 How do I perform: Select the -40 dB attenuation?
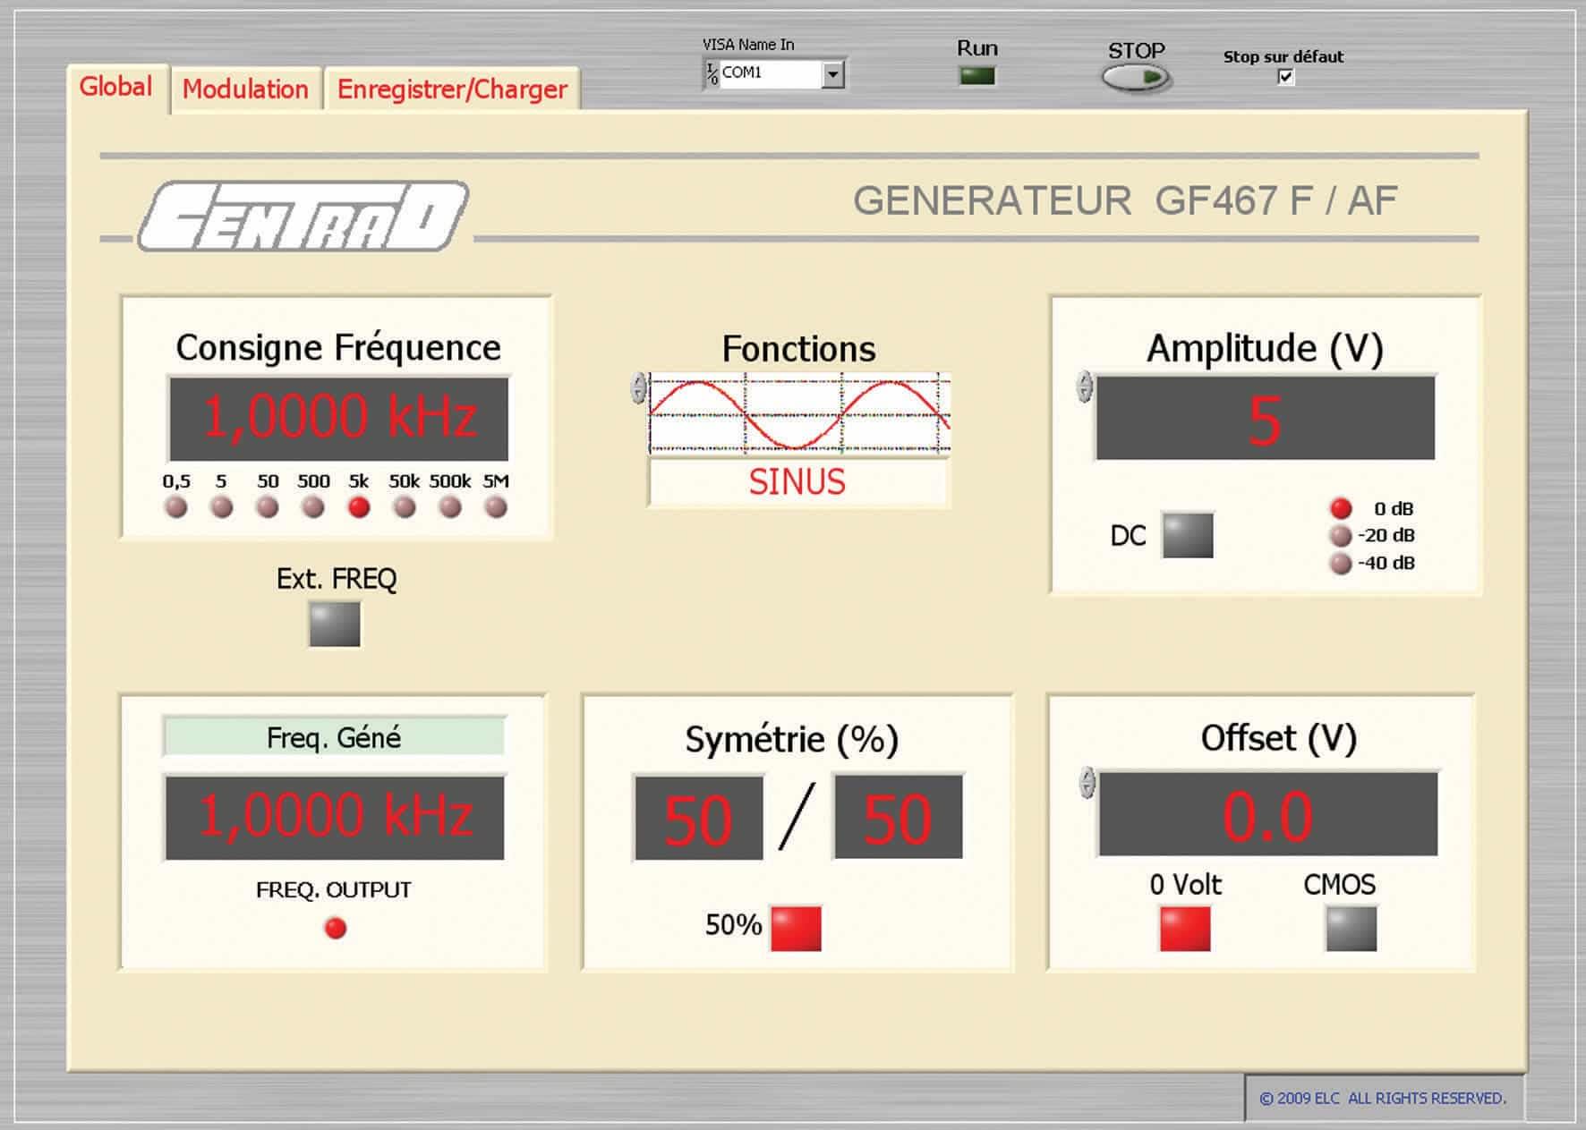pyautogui.click(x=1340, y=564)
